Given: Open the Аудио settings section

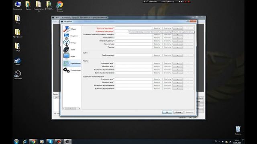Looking at the screenshot, I should (x=71, y=50).
